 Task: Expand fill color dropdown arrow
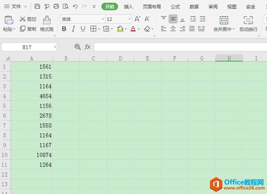126,29
